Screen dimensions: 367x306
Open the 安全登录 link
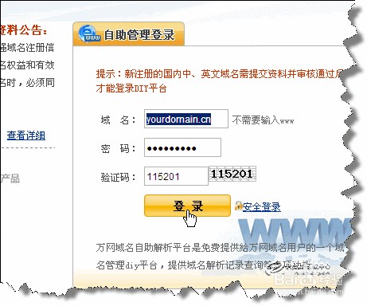pos(261,207)
